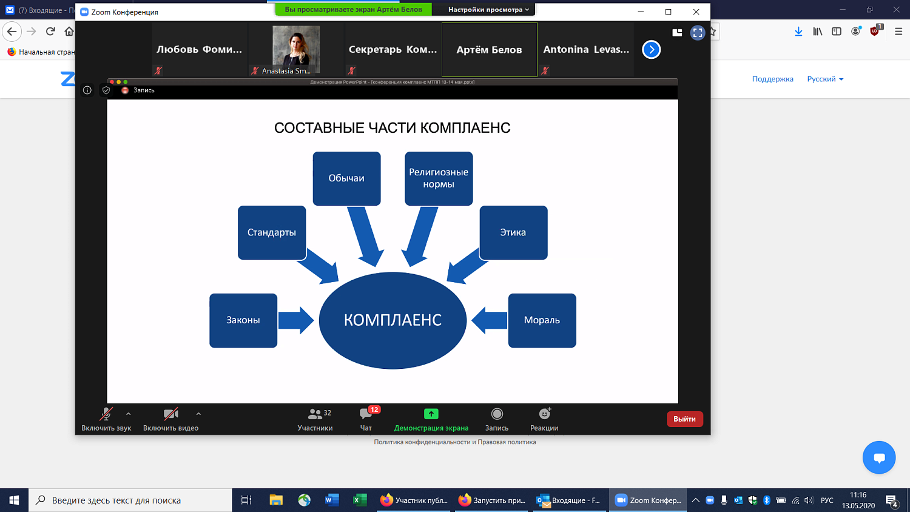910x512 pixels.
Task: Open video options arrow next to Включить видео
Action: tap(198, 414)
